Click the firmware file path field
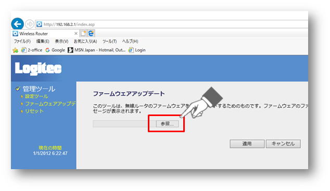Screen dimensions: 330x191 point(124,124)
